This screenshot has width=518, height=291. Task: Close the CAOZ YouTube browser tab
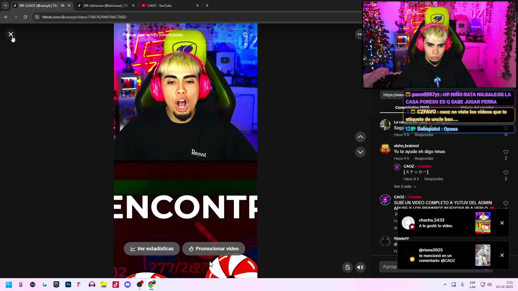tap(197, 5)
